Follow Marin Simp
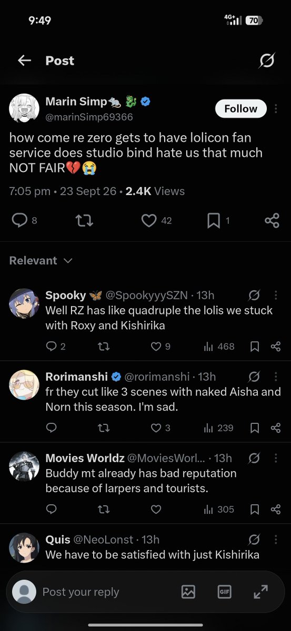 (x=241, y=109)
